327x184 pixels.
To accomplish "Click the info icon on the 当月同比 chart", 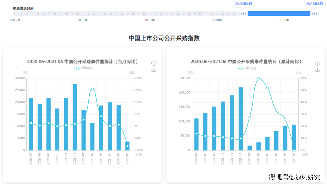I will [x=154, y=63].
